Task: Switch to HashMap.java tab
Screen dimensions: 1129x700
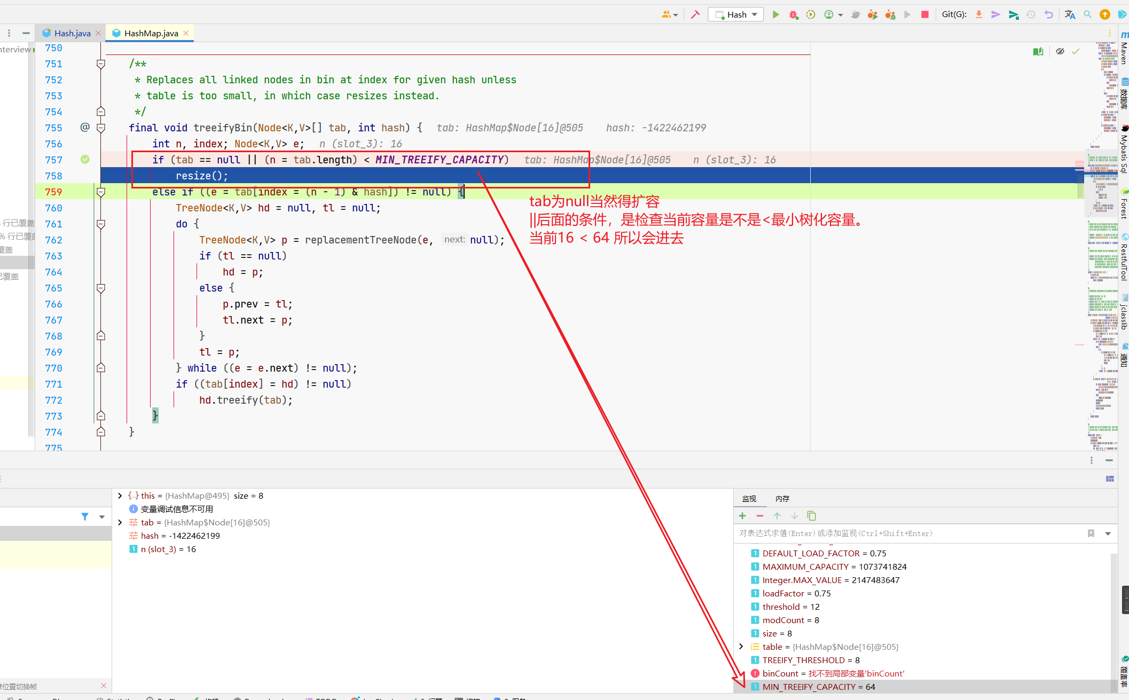Action: point(151,33)
